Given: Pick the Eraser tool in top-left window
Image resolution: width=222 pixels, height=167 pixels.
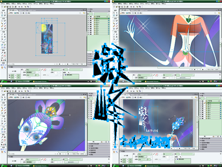Looking at the screenshot, I should point(5,26).
